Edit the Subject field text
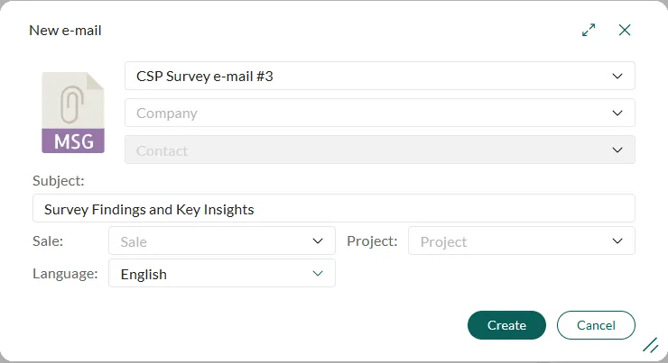Screen dimensions: 668x363 pos(333,209)
